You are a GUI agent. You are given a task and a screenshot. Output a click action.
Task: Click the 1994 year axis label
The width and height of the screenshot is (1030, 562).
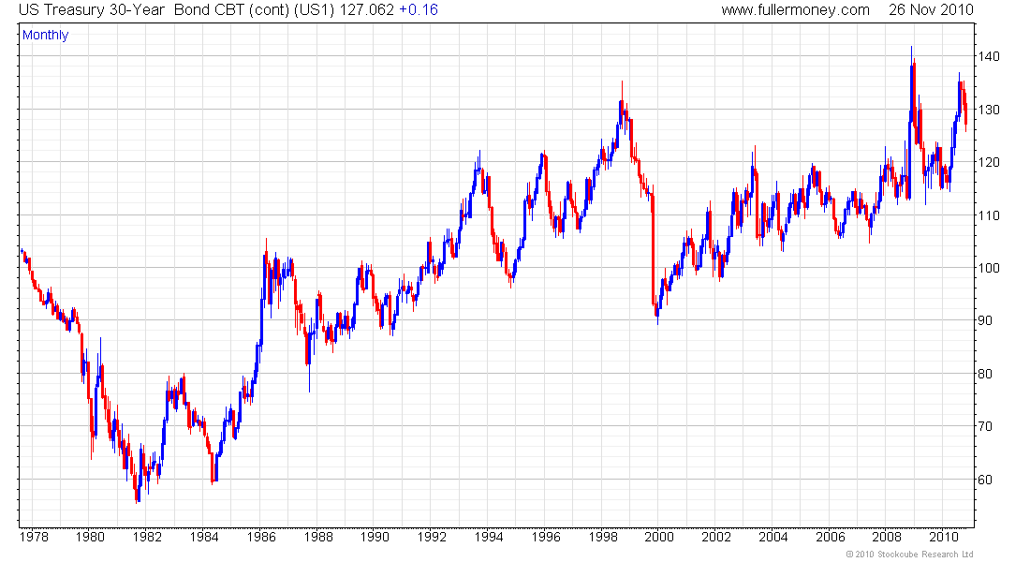tap(489, 537)
